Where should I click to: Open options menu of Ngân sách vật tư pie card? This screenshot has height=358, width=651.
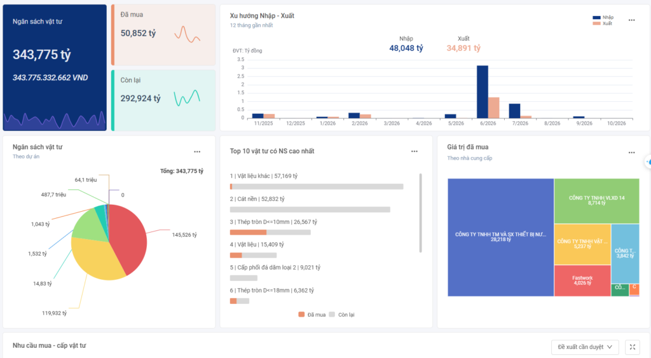[x=197, y=151]
